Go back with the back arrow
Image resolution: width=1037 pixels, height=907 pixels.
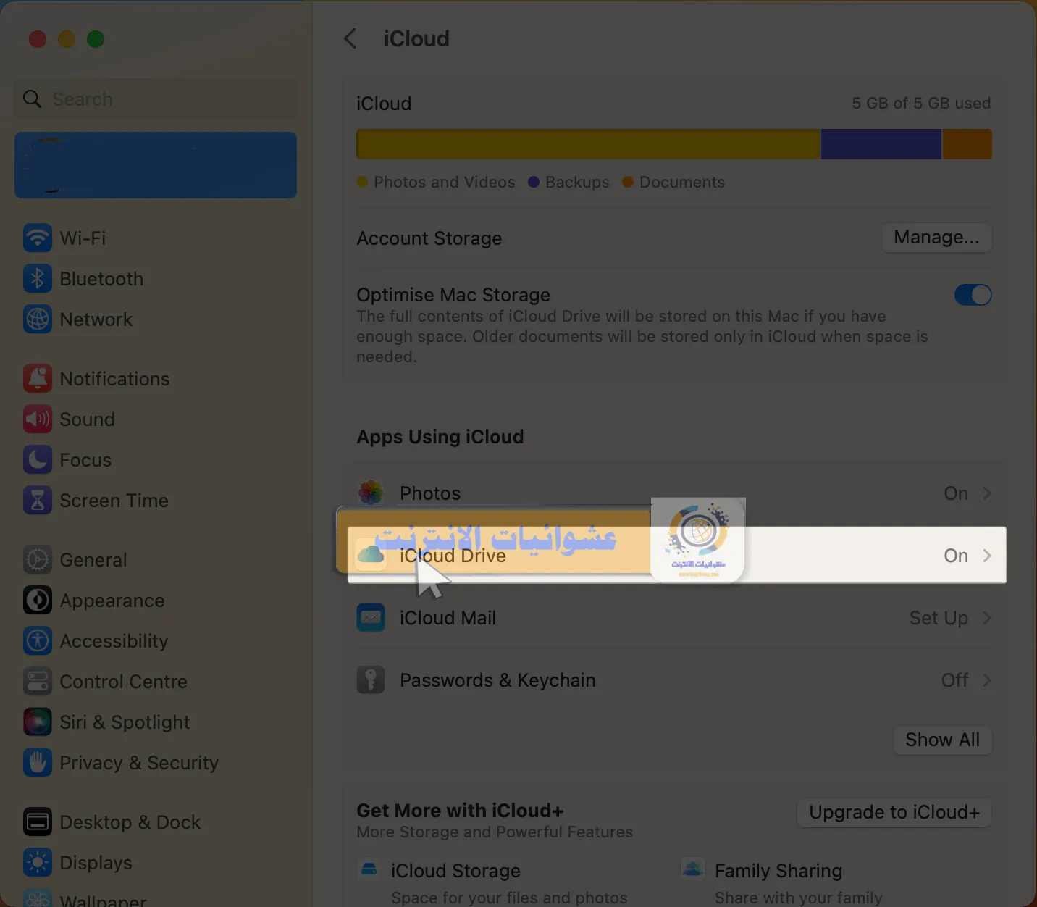(350, 38)
